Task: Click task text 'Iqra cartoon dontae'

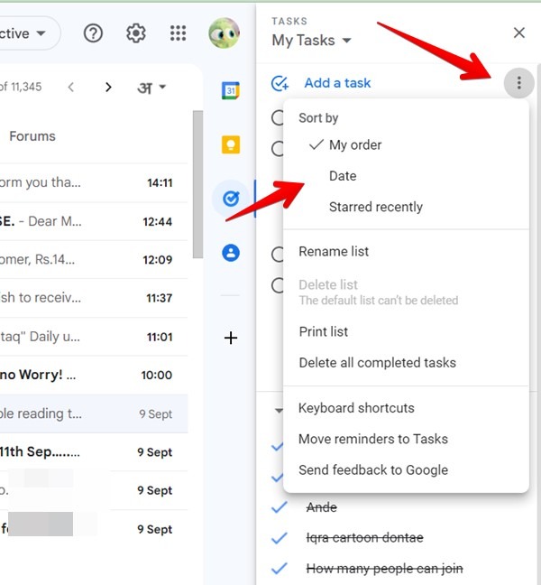Action: pos(365,538)
